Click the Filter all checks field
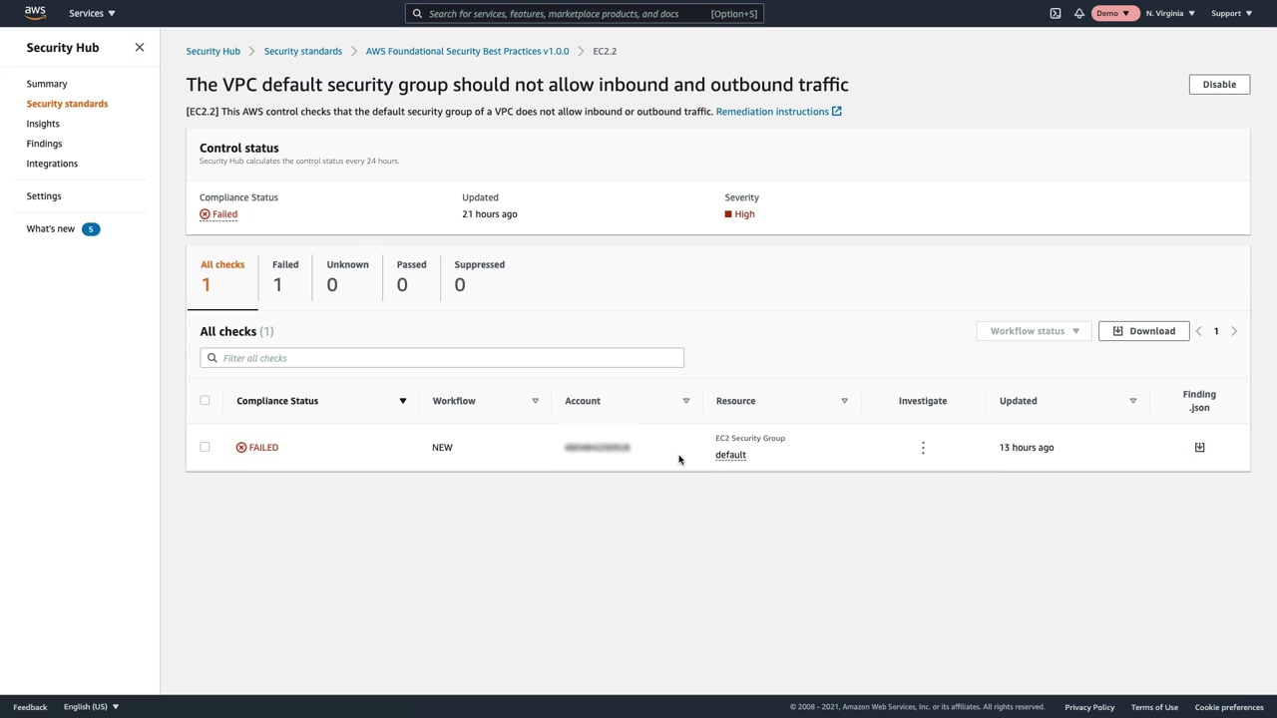 pyautogui.click(x=442, y=358)
